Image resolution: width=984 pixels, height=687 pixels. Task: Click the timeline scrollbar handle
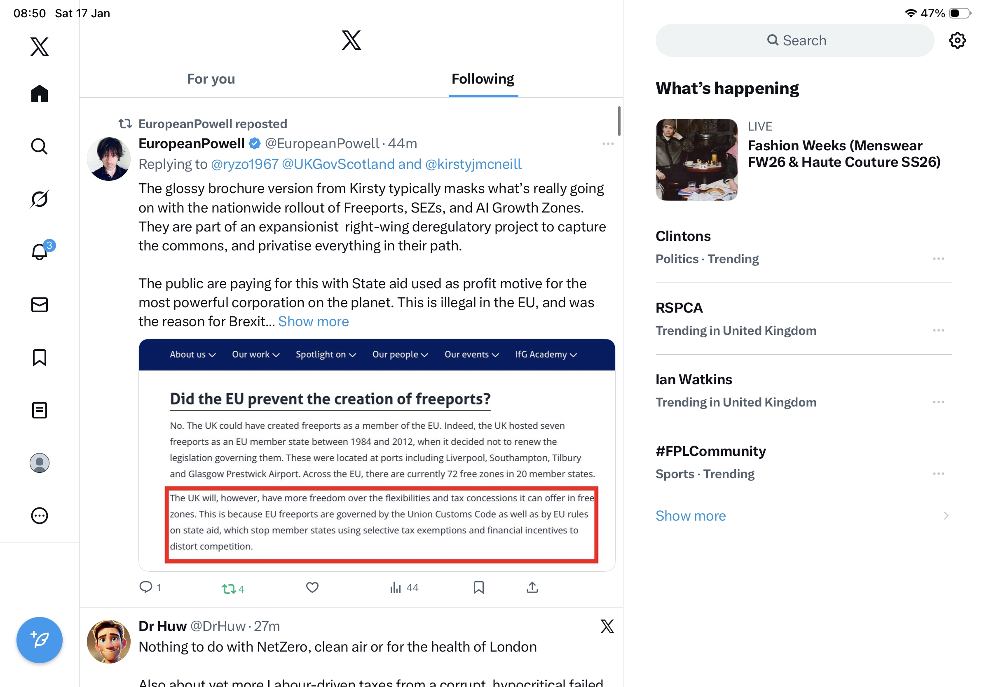click(x=619, y=121)
